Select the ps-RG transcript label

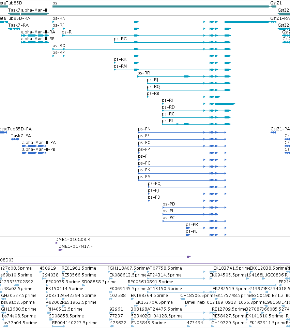click(120, 39)
